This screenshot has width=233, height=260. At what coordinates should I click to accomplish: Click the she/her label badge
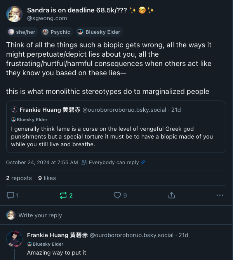22,32
